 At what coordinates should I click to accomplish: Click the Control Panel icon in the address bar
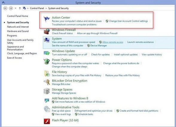[25, 8]
